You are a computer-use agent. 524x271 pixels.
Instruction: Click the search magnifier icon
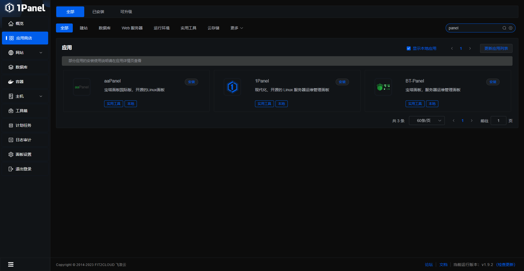pos(504,28)
